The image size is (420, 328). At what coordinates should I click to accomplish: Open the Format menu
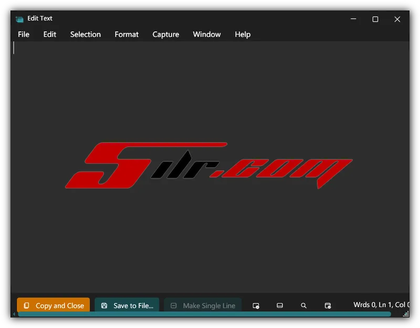[127, 34]
